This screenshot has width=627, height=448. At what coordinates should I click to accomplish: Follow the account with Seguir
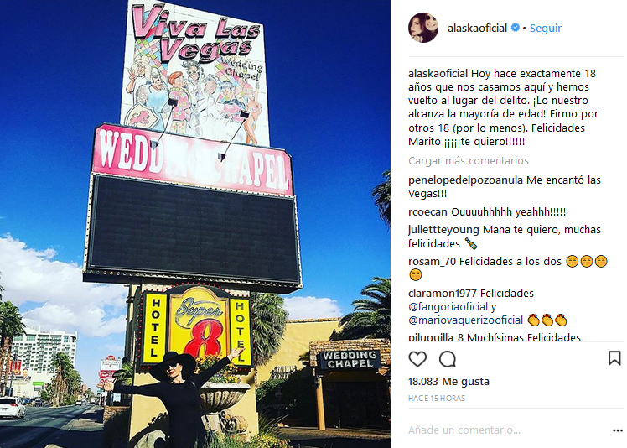(x=546, y=28)
